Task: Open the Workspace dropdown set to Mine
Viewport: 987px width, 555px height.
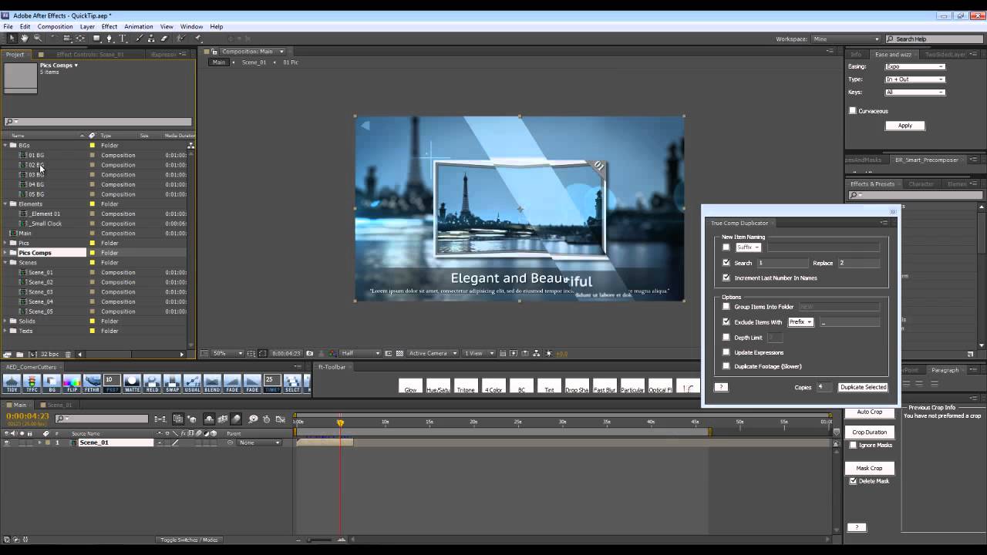Action: click(846, 39)
